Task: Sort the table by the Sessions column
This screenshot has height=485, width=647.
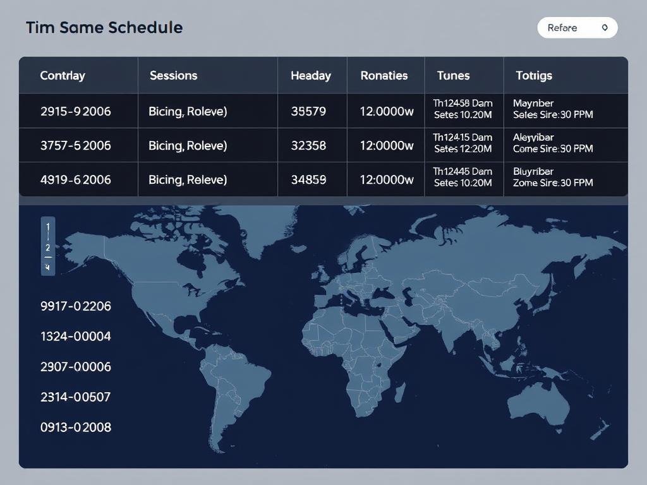Action: click(x=173, y=75)
